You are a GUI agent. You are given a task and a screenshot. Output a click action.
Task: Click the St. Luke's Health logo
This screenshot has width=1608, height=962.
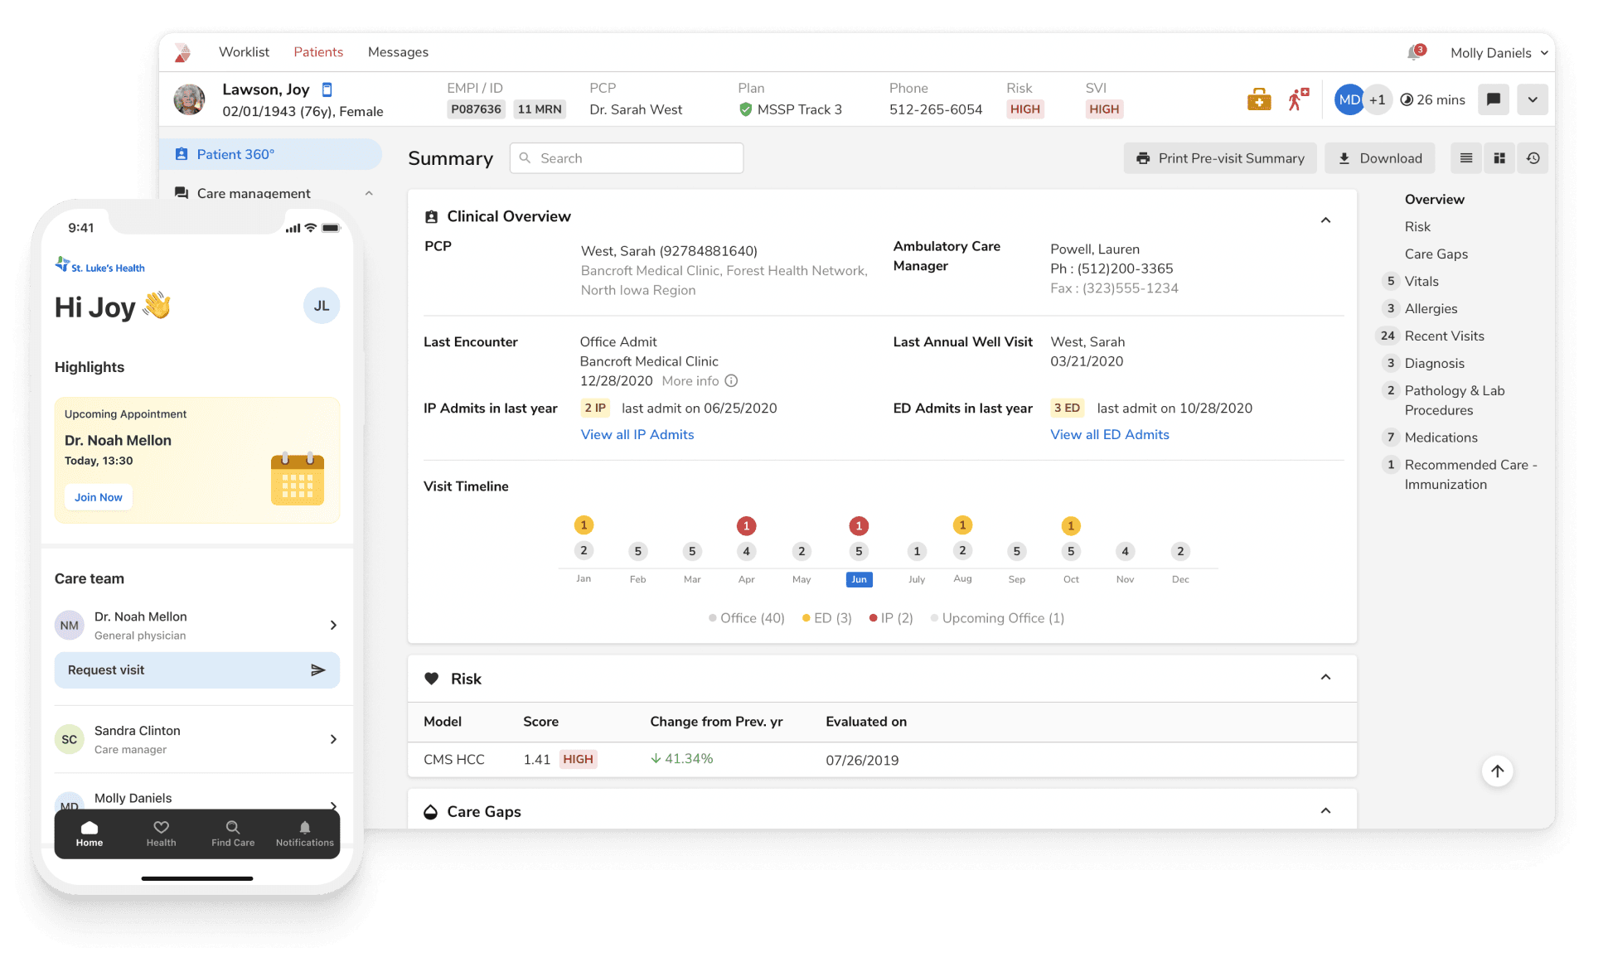[x=99, y=266]
